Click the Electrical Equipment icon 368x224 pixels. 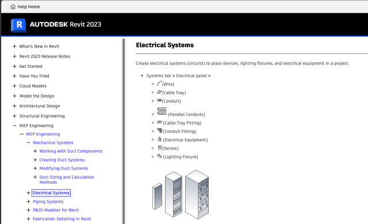tap(160, 139)
